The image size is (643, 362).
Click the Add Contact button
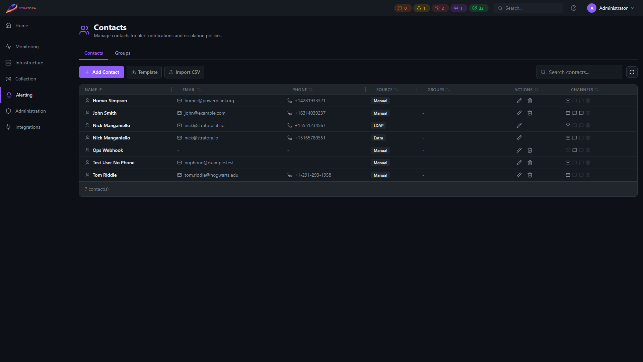click(x=101, y=72)
